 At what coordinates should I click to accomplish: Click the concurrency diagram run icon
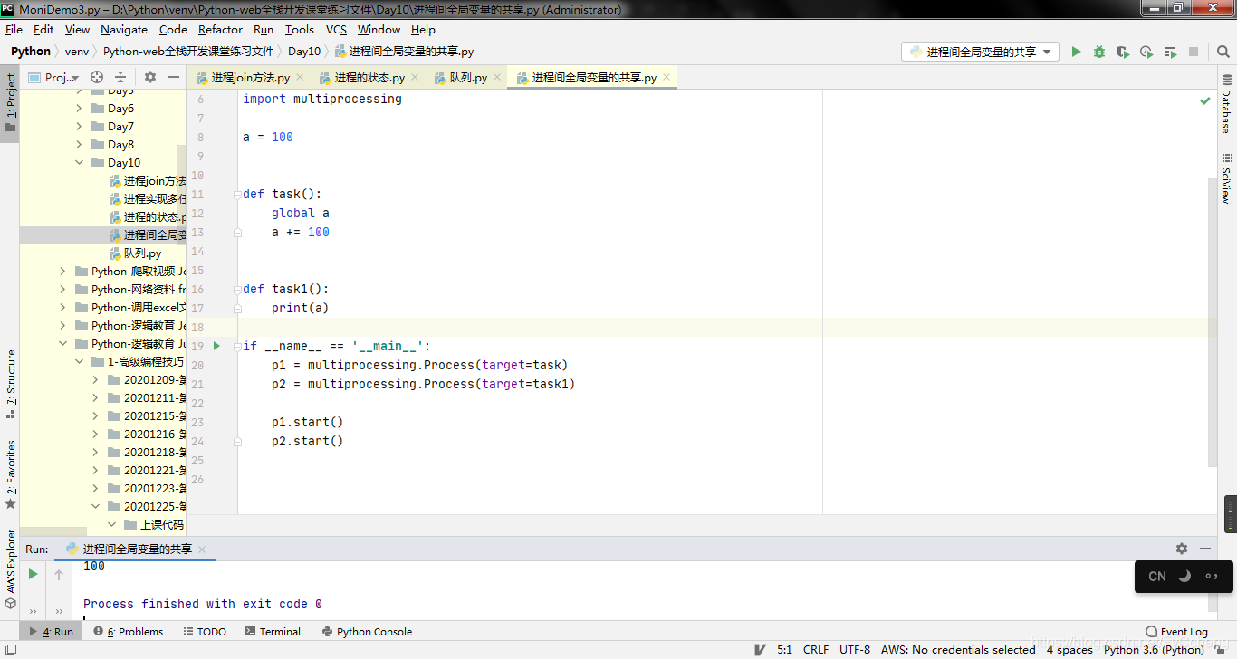pyautogui.click(x=1170, y=52)
